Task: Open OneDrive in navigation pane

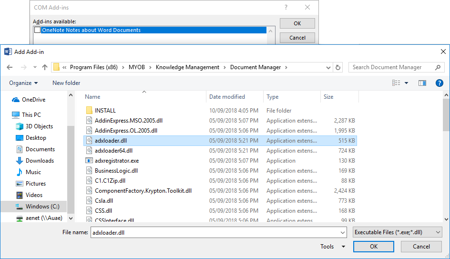Action: tap(33, 100)
